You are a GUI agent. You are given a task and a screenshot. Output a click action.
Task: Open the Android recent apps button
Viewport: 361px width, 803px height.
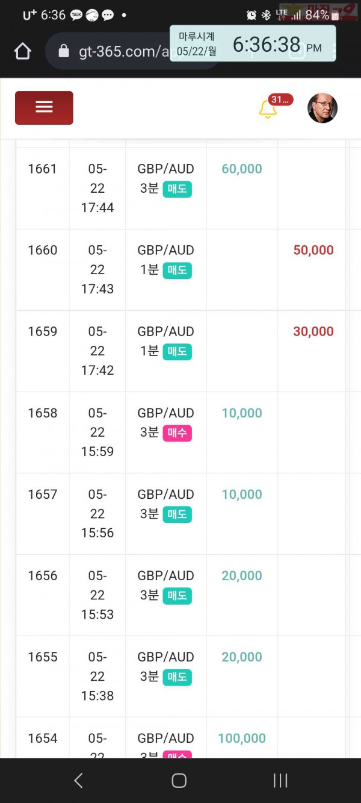coord(280,781)
